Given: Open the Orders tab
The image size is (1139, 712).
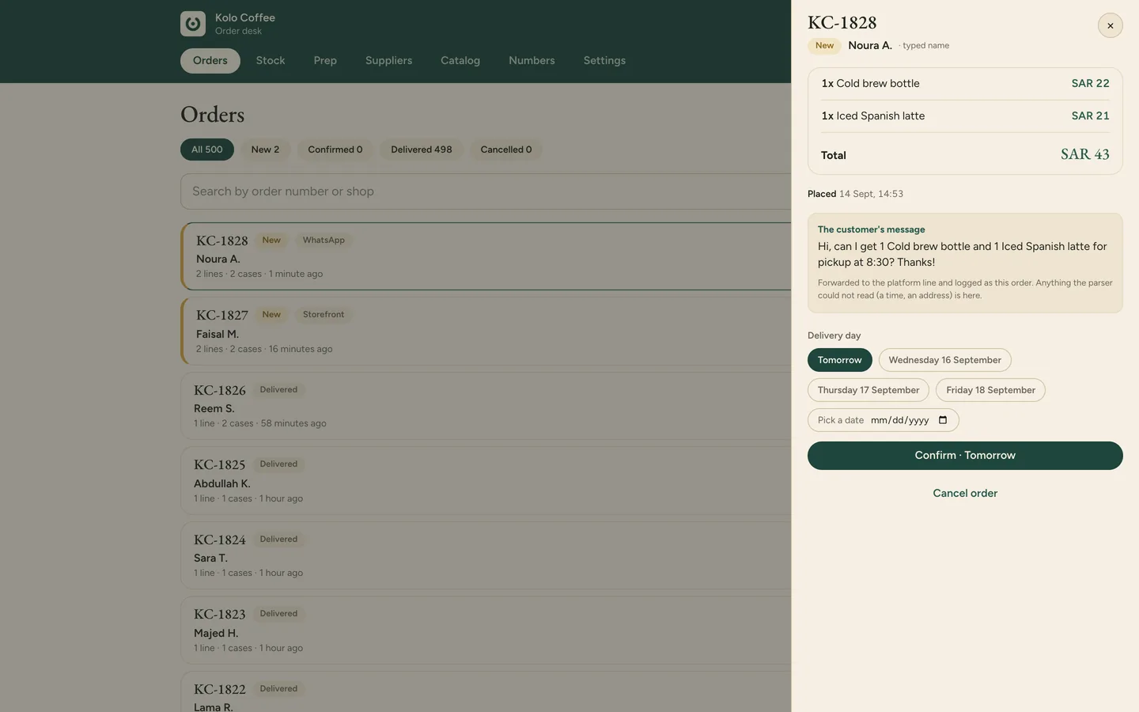Looking at the screenshot, I should tap(210, 61).
